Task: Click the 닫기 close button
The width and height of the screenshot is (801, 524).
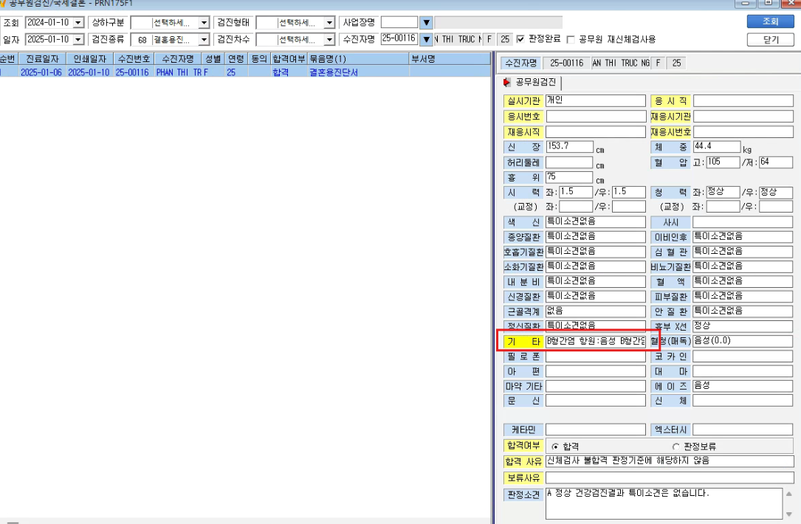Action: pyautogui.click(x=770, y=39)
